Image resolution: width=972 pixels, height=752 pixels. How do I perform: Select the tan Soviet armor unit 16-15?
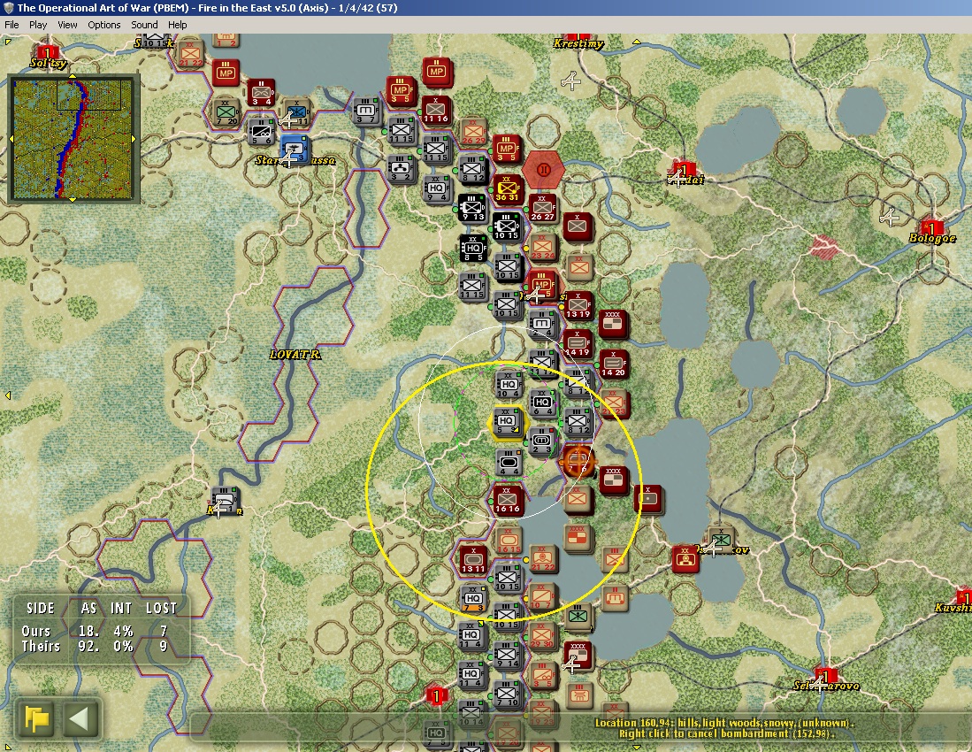click(509, 541)
